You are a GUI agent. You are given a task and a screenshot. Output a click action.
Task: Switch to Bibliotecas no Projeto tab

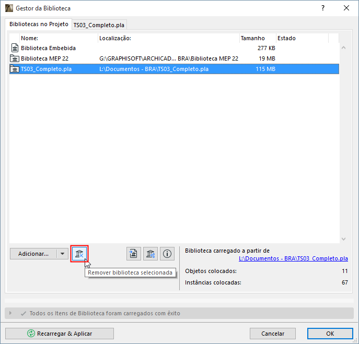tap(39, 24)
